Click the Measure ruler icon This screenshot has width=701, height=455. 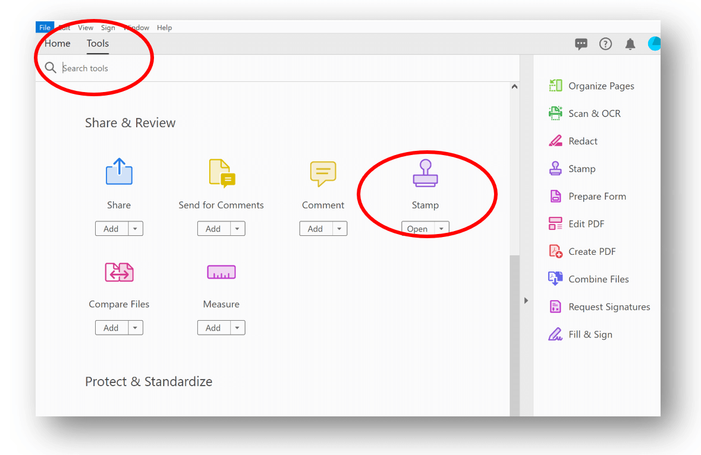click(x=221, y=272)
